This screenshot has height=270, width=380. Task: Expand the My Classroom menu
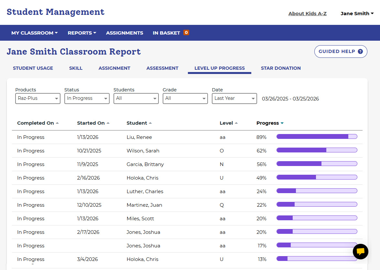coord(34,33)
